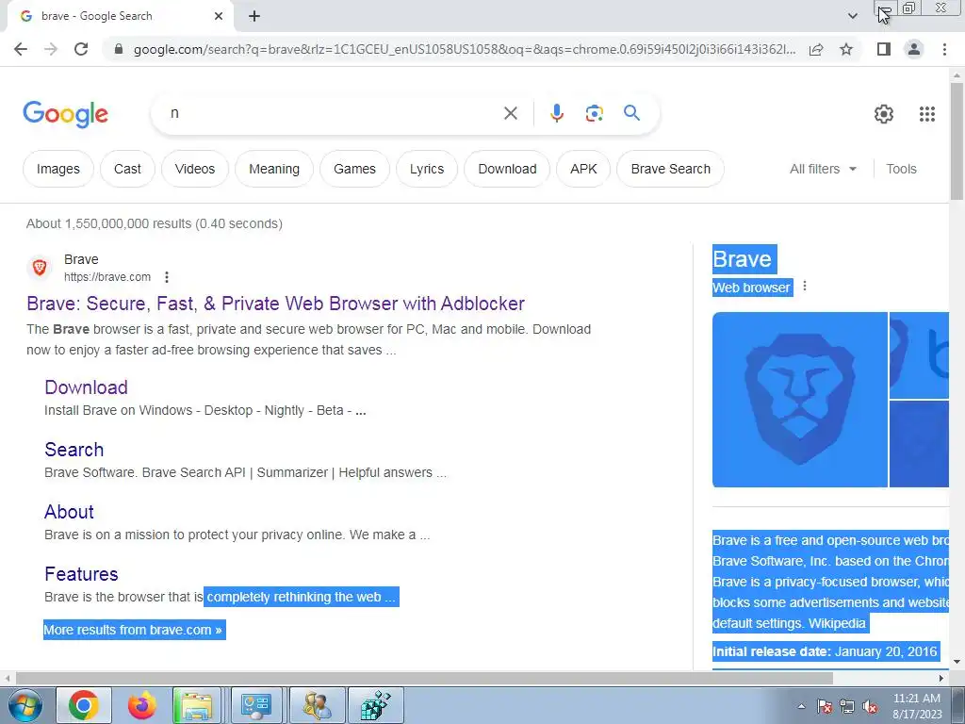Image resolution: width=965 pixels, height=724 pixels.
Task: Select the Download filter chip
Action: point(507,169)
